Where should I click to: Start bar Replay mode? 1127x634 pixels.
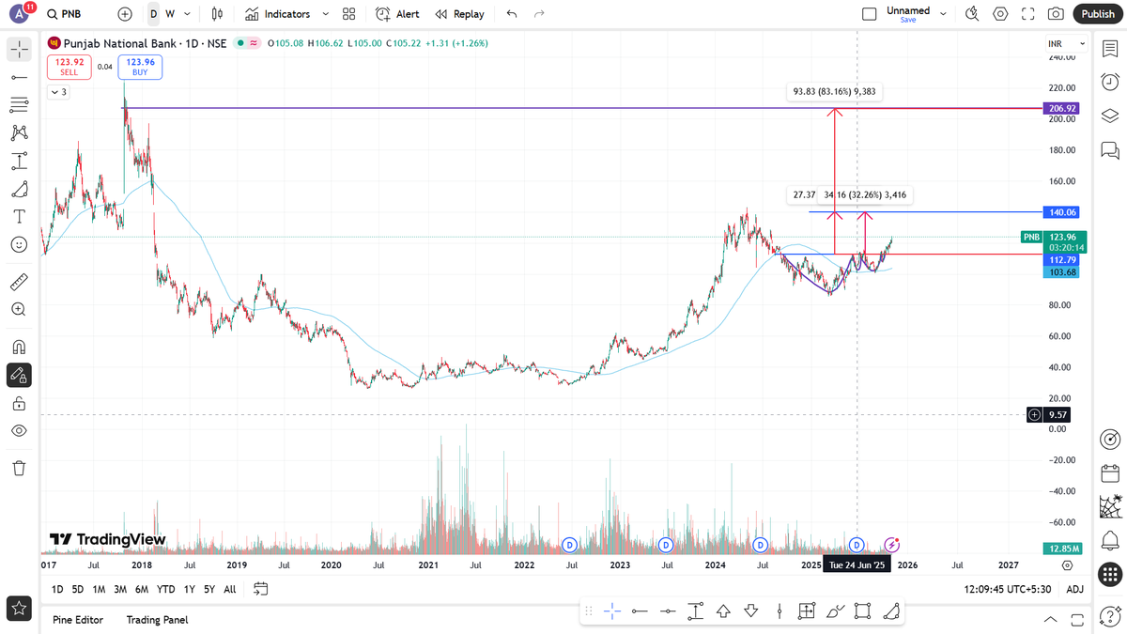459,14
